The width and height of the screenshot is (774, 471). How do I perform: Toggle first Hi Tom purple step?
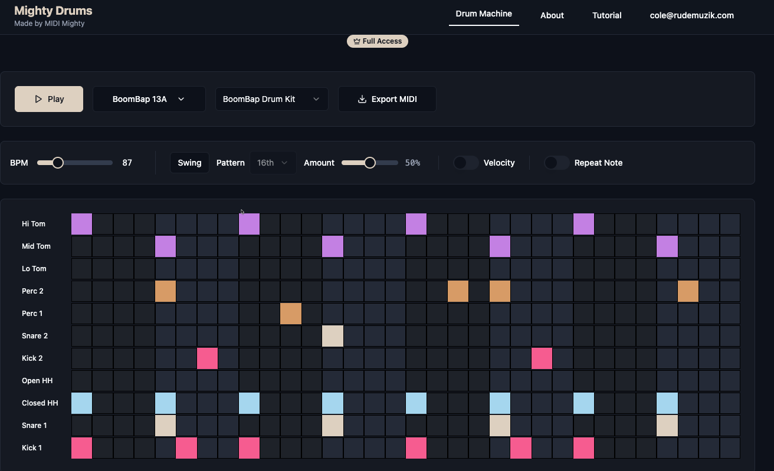click(82, 224)
